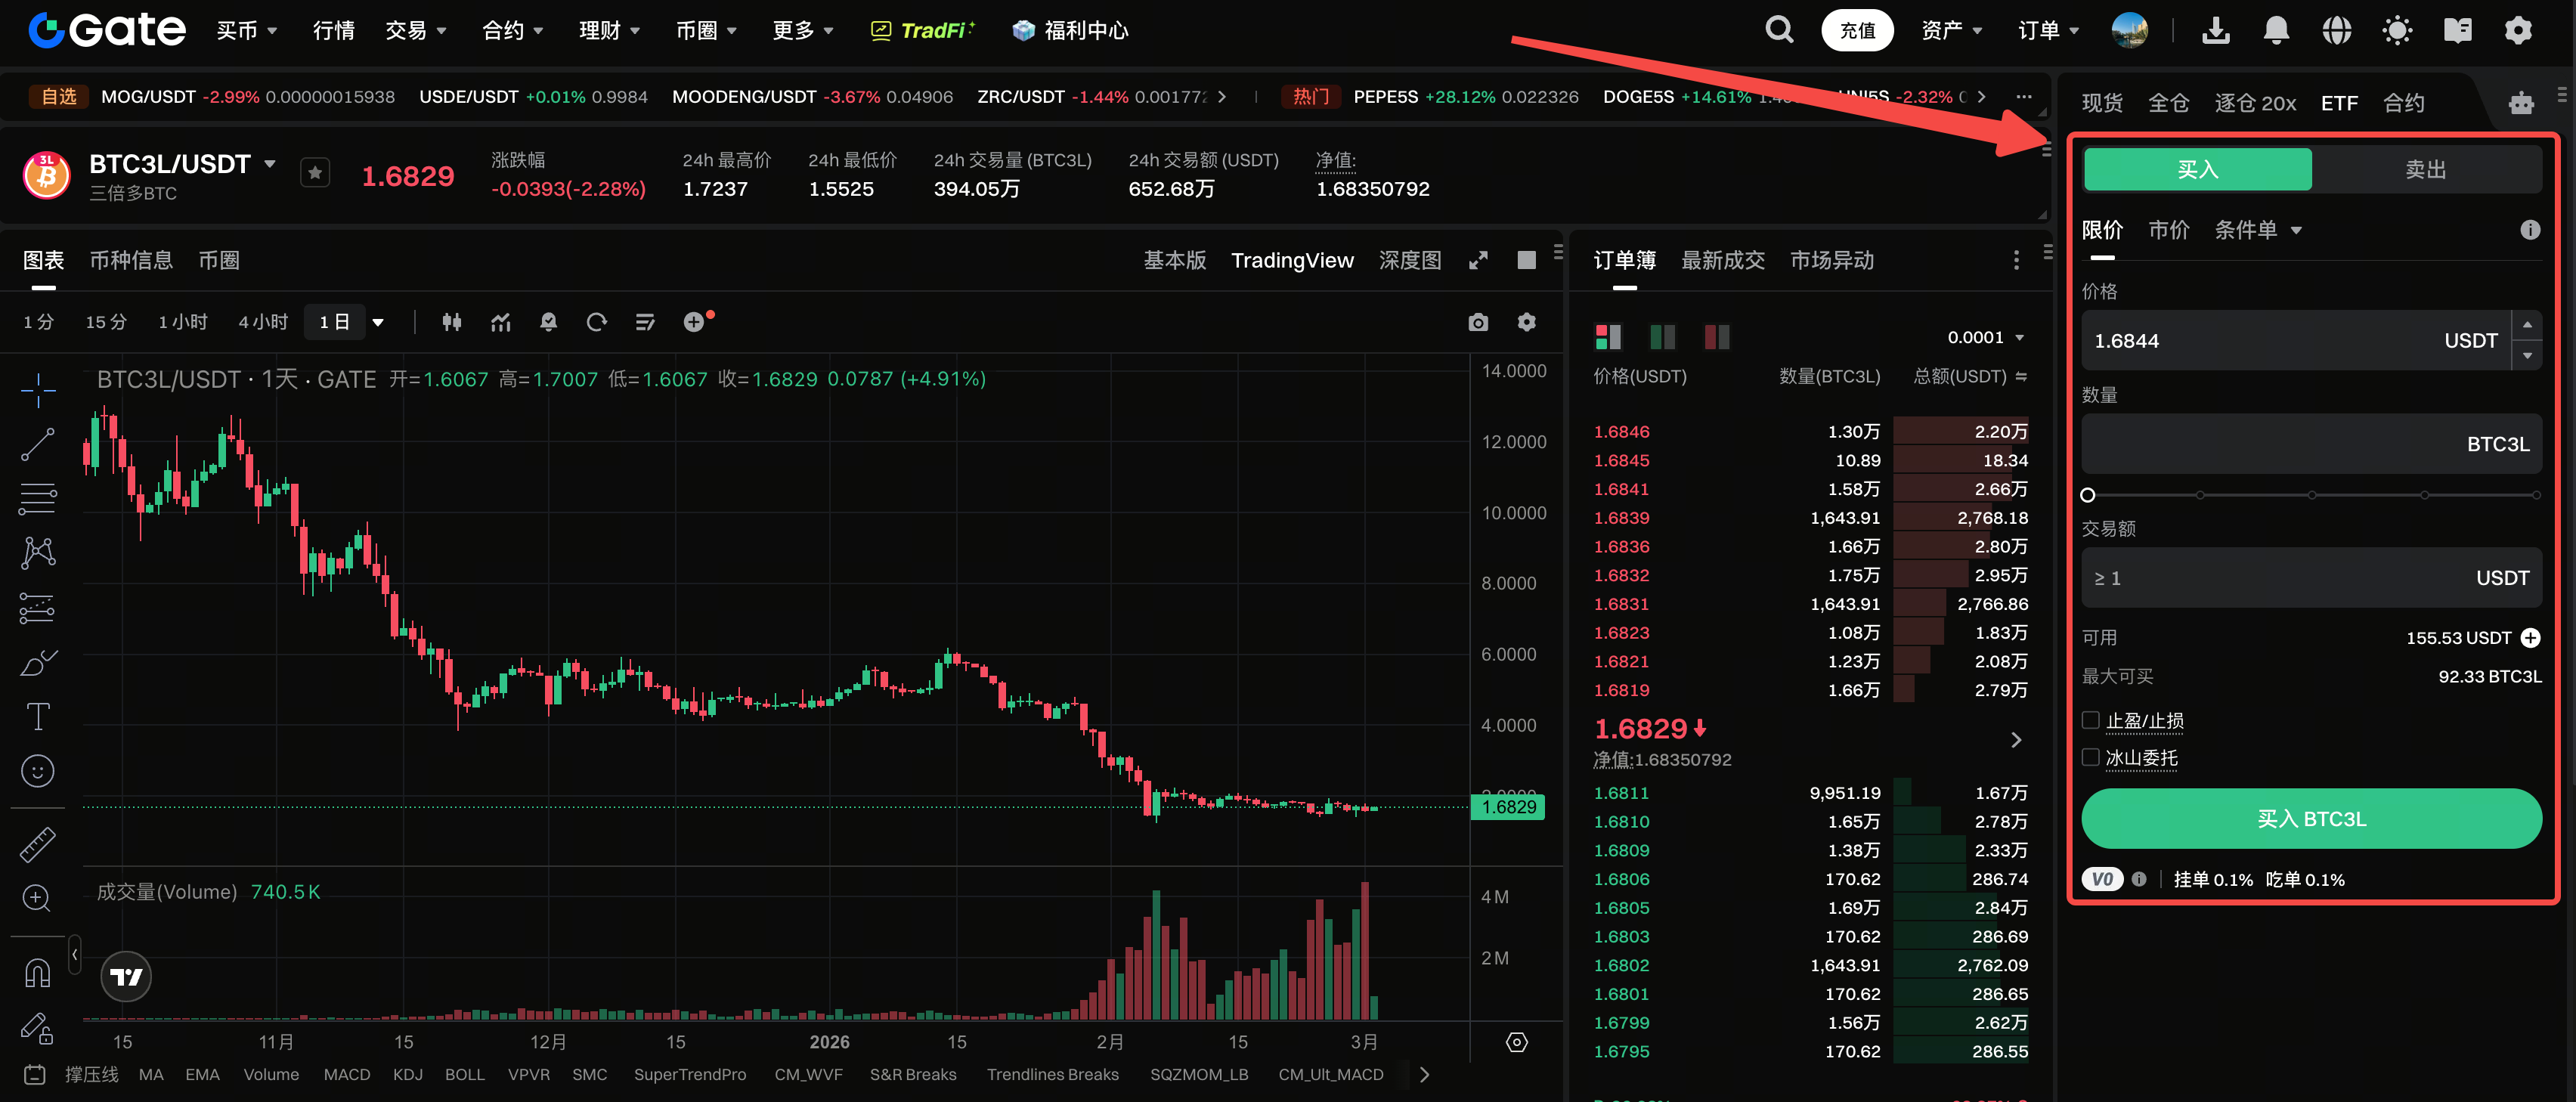The width and height of the screenshot is (2576, 1102).
Task: Favorite BTC3L/USDT with the star icon
Action: [315, 173]
